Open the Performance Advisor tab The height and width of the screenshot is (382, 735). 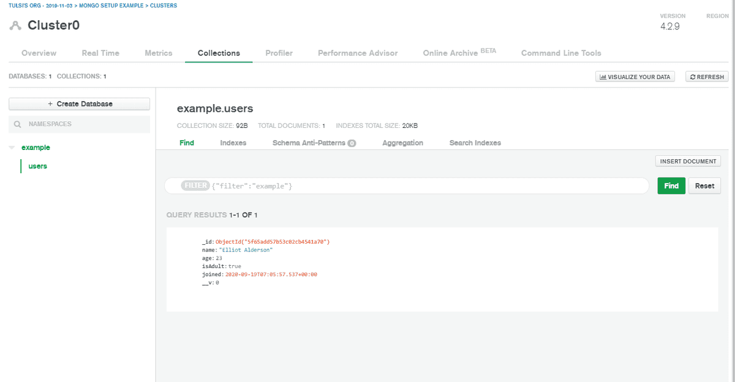point(357,53)
